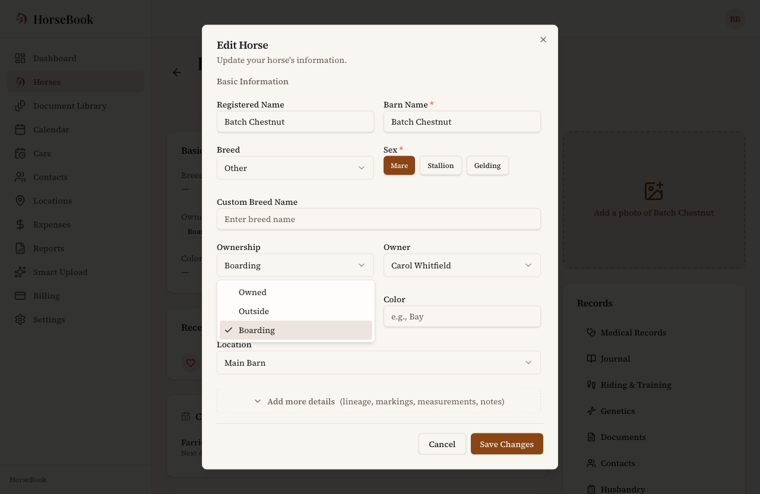Click the Smart Upload sparkle icon

[x=20, y=272]
